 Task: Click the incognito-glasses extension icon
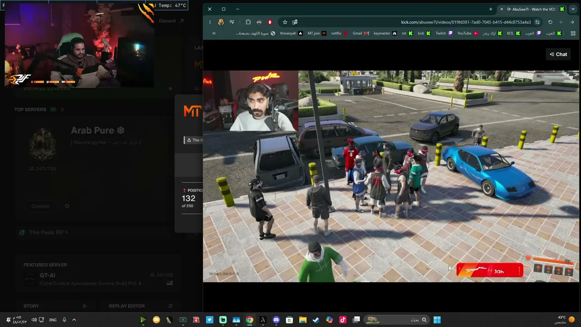259,22
